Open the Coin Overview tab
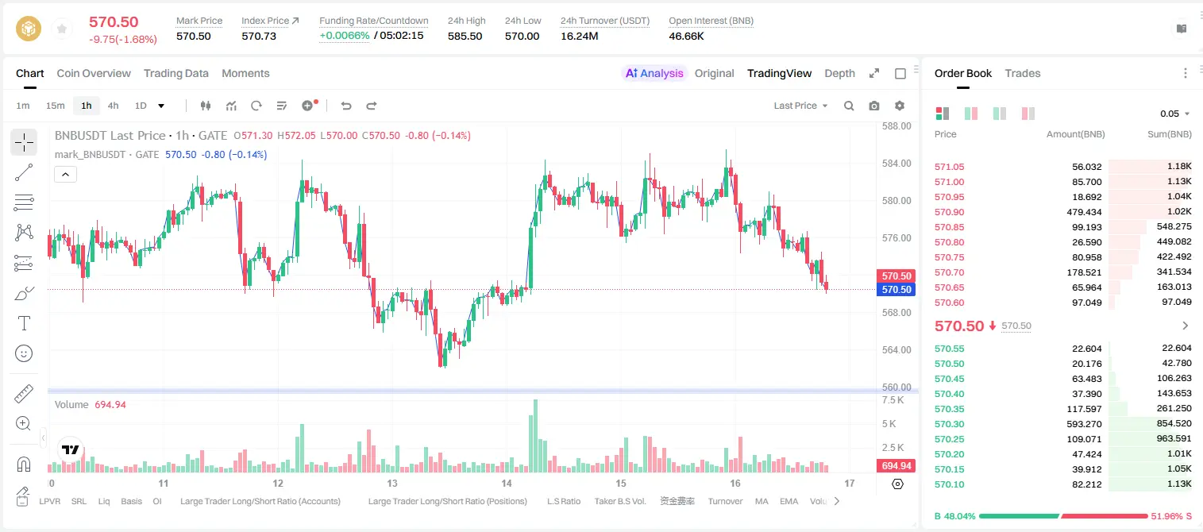 pyautogui.click(x=94, y=73)
